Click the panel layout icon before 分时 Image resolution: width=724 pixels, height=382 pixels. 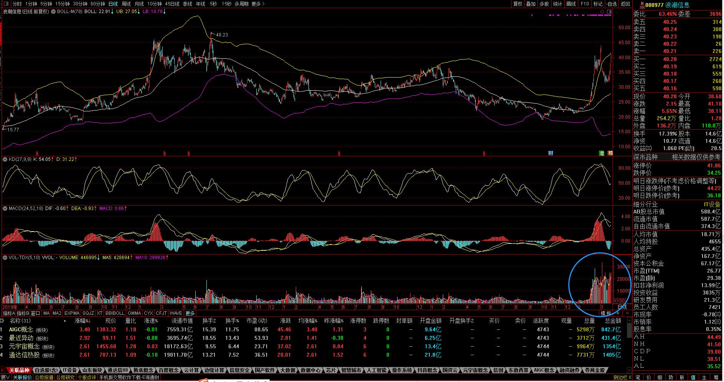(6, 4)
